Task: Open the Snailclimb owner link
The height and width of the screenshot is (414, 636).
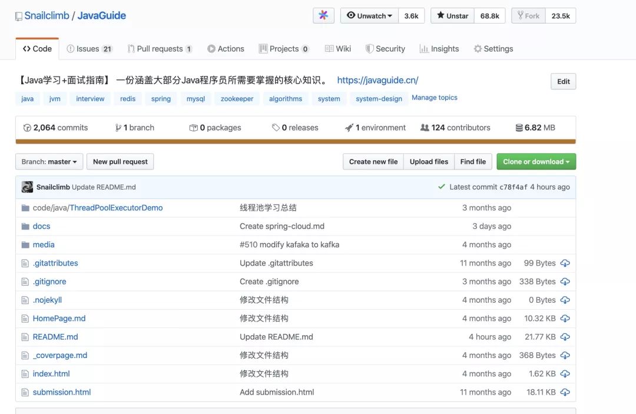Action: coord(47,16)
